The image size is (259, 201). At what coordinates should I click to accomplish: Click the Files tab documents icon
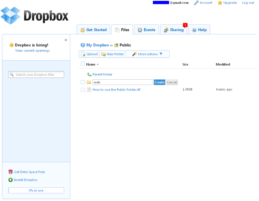click(x=117, y=30)
